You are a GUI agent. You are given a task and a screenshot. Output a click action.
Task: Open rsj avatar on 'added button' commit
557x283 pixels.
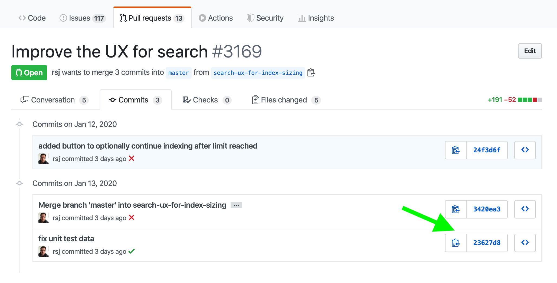[x=44, y=159]
